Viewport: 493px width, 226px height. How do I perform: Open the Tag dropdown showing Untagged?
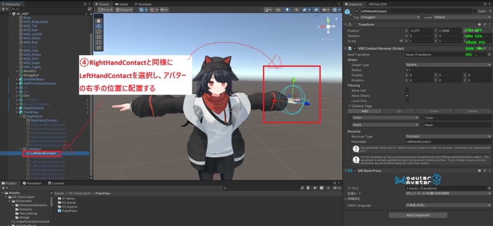390,17
